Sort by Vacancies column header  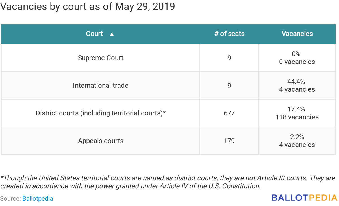click(x=297, y=34)
